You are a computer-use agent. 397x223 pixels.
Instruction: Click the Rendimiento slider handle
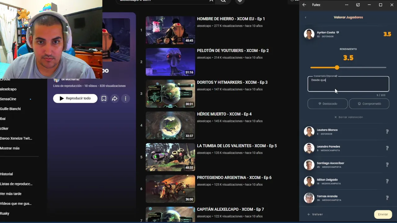pyautogui.click(x=337, y=68)
